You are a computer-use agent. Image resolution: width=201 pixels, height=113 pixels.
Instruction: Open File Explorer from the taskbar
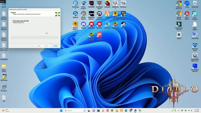(x=117, y=110)
